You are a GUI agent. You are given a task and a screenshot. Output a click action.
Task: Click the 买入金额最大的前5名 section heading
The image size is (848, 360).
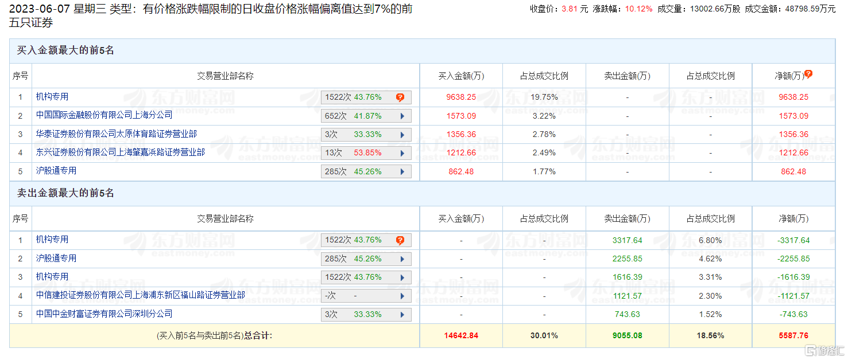(65, 50)
